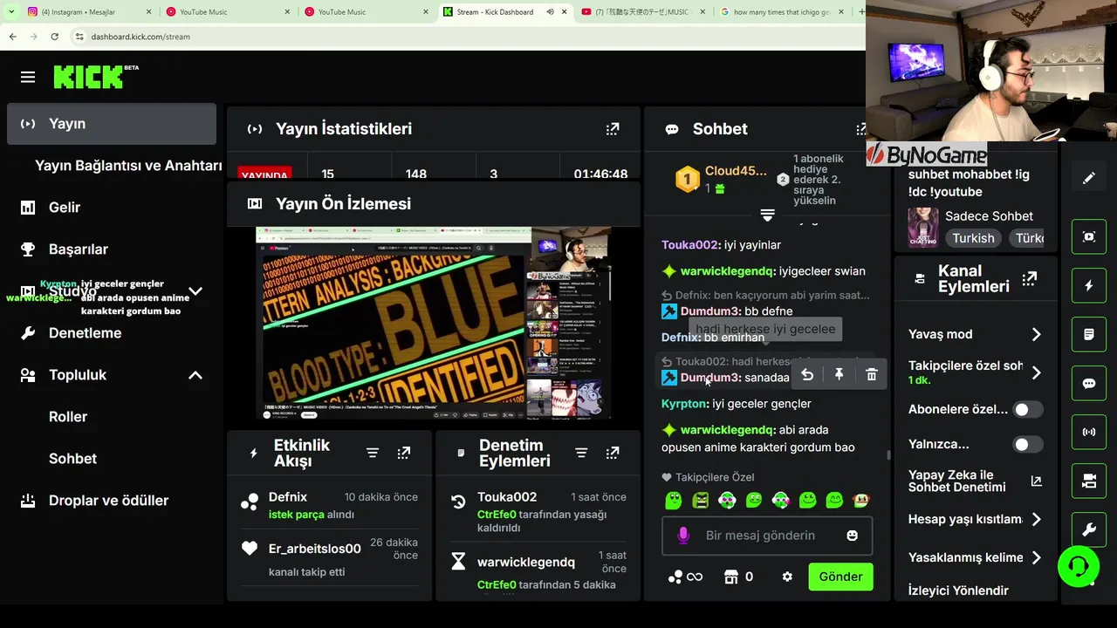Screen dimensions: 1117x628
Task: Filter the Etkinlik Akışı list
Action: [373, 453]
